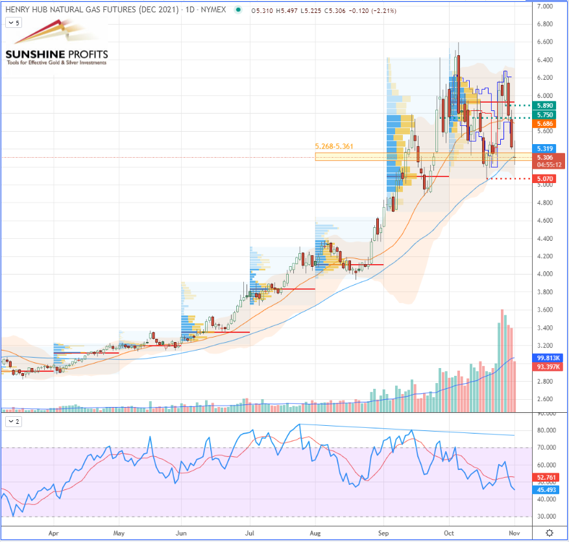The height and width of the screenshot is (542, 569).
Task: Click the Apr label on time axis
Action: coord(53,533)
